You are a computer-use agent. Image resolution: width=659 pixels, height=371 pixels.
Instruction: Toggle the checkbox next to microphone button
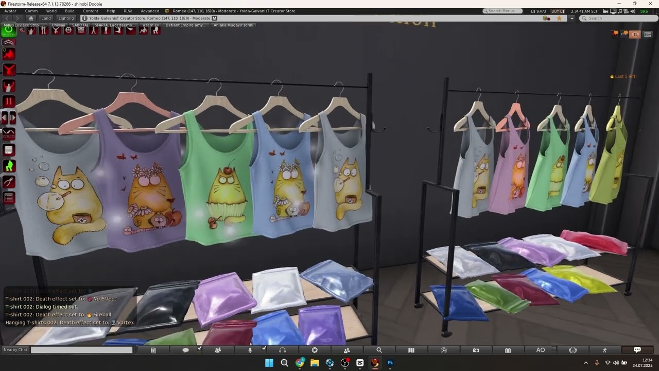pyautogui.click(x=264, y=349)
